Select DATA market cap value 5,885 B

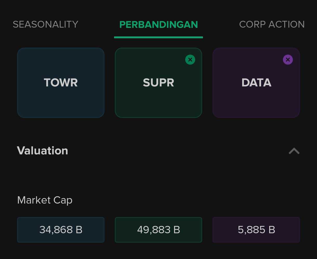[x=256, y=230]
